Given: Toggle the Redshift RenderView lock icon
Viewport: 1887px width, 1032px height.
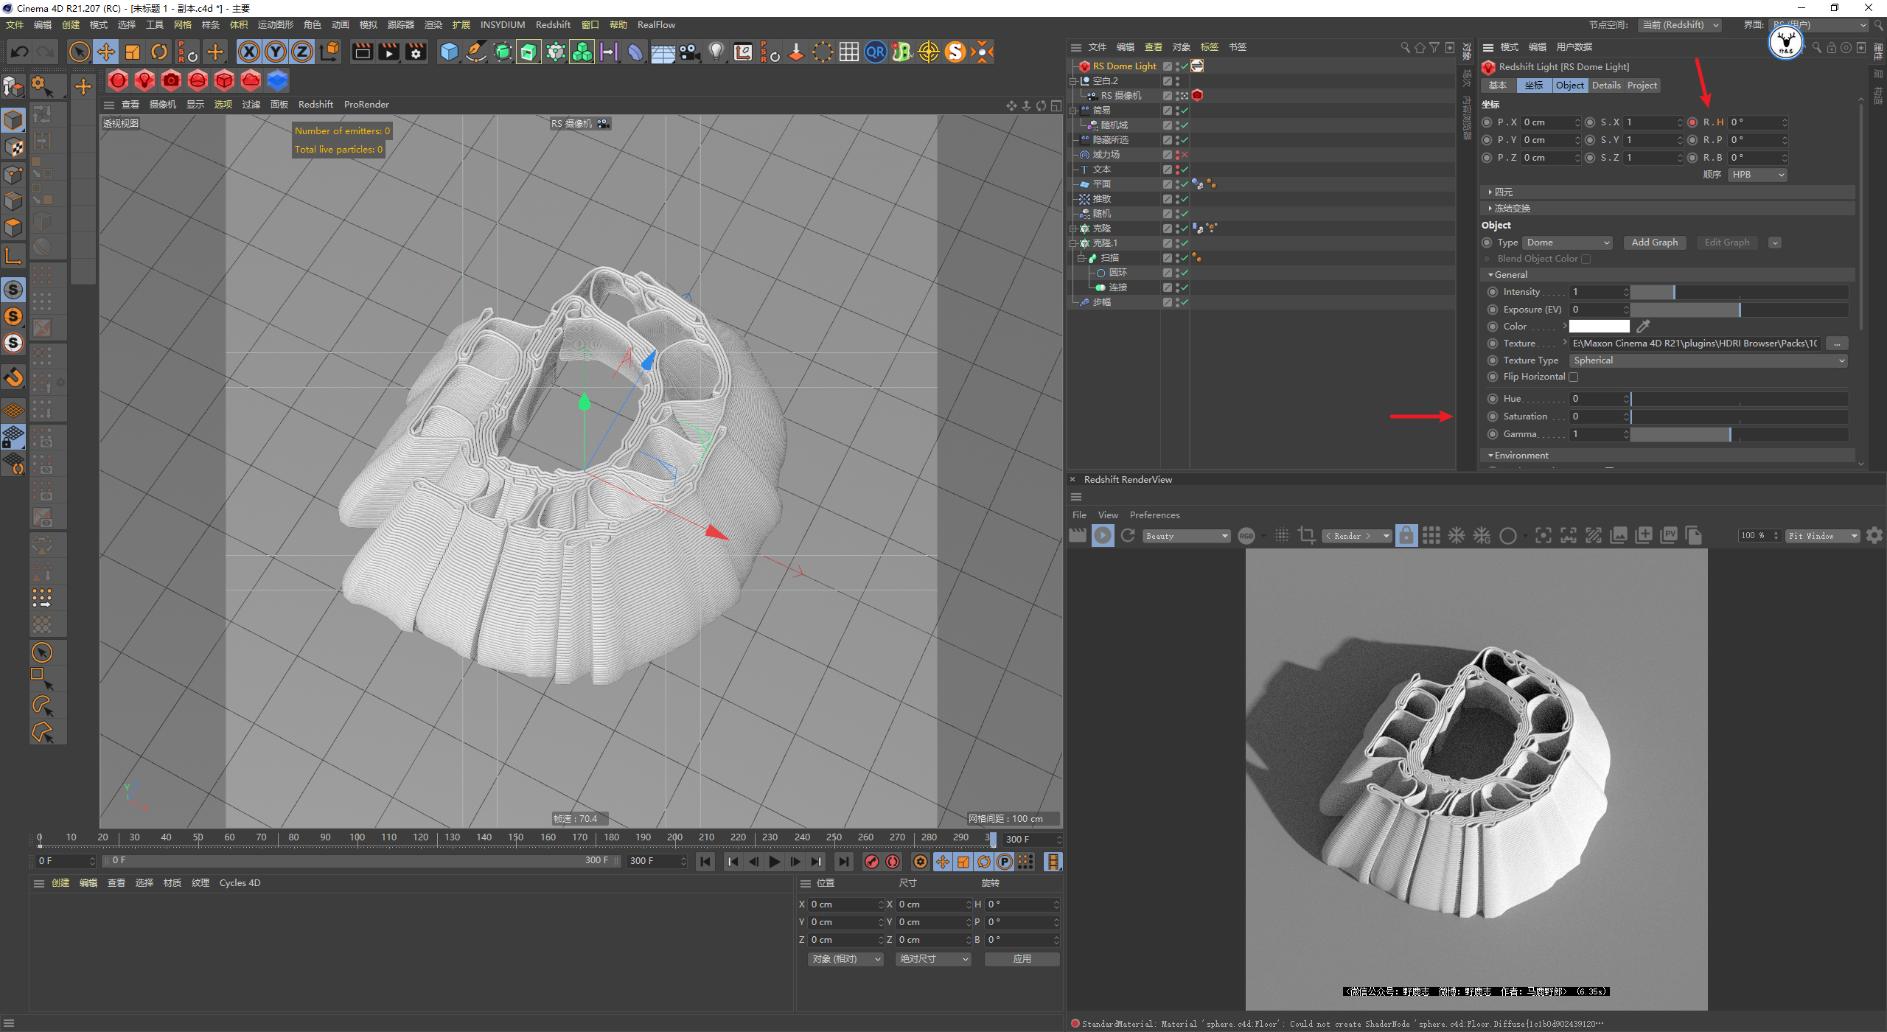Looking at the screenshot, I should [x=1406, y=536].
